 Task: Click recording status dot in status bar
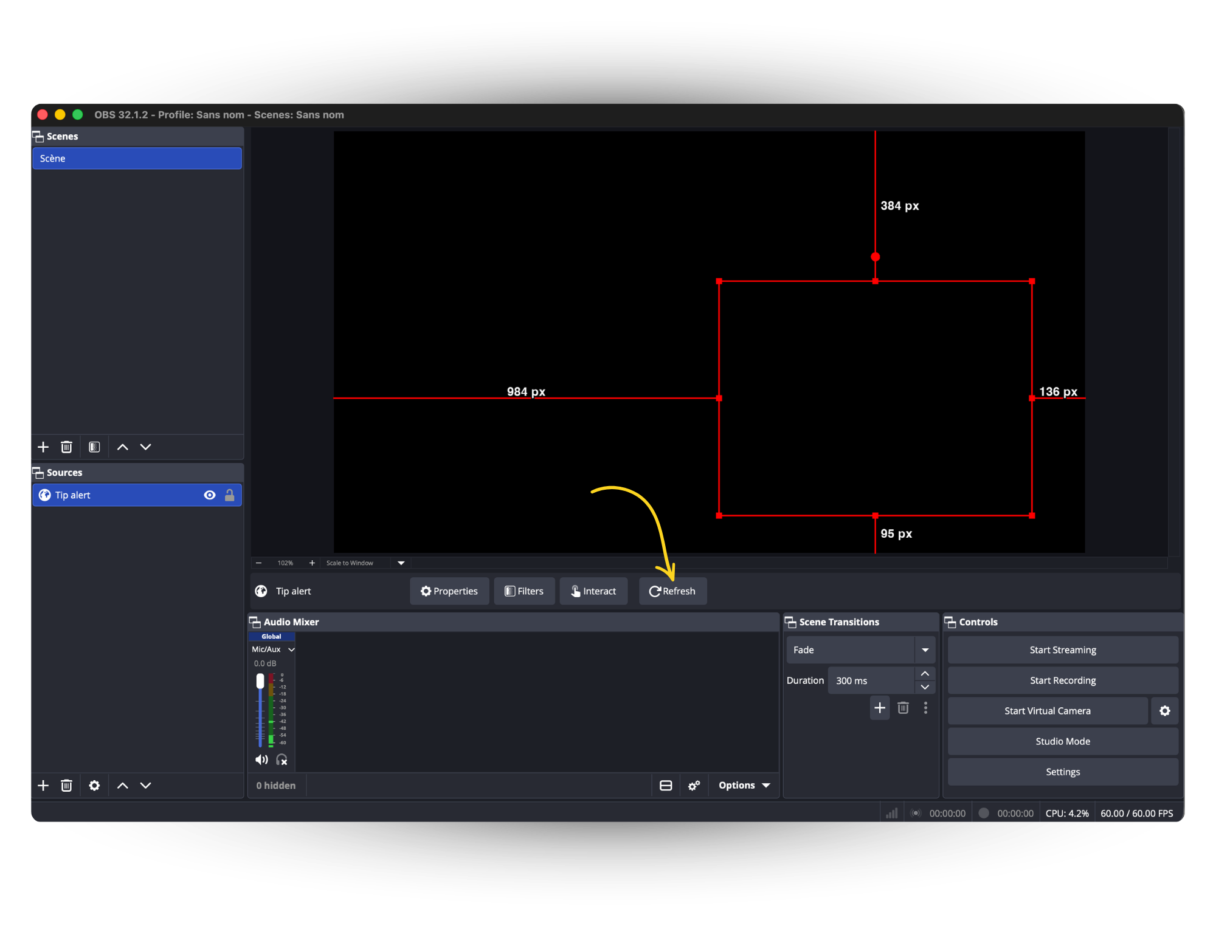pyautogui.click(x=984, y=813)
